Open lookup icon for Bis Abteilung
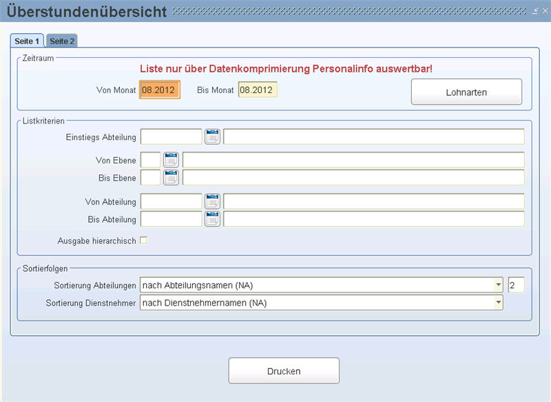Image resolution: width=551 pixels, height=402 pixels. [212, 219]
